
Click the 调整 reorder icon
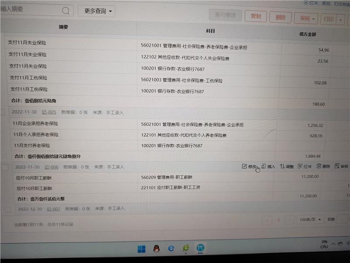(x=282, y=166)
